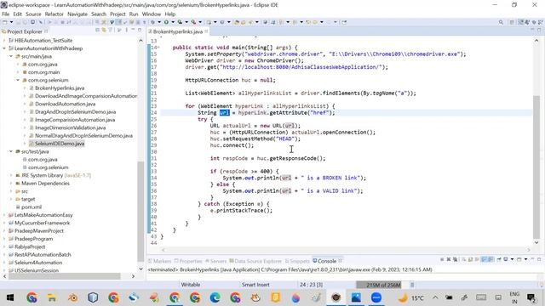Maximize the Console panel

[x=539, y=259]
